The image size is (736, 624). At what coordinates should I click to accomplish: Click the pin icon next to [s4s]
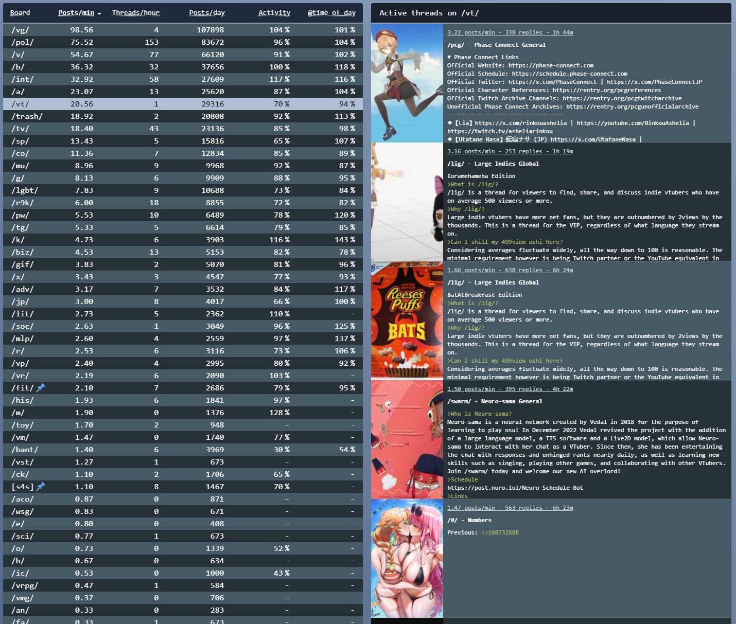coord(41,487)
